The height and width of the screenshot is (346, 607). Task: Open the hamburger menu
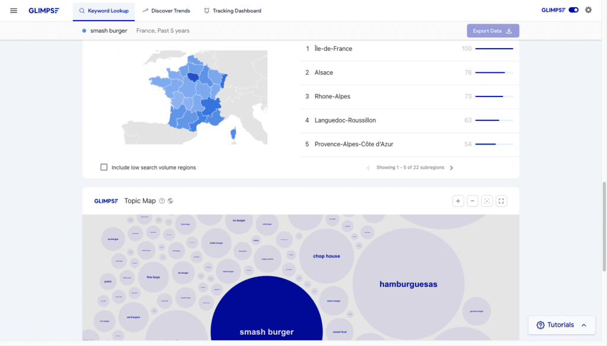click(x=14, y=11)
